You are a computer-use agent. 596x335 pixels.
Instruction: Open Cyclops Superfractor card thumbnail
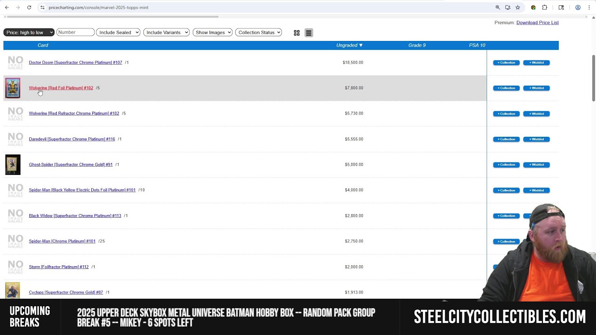coord(13,290)
